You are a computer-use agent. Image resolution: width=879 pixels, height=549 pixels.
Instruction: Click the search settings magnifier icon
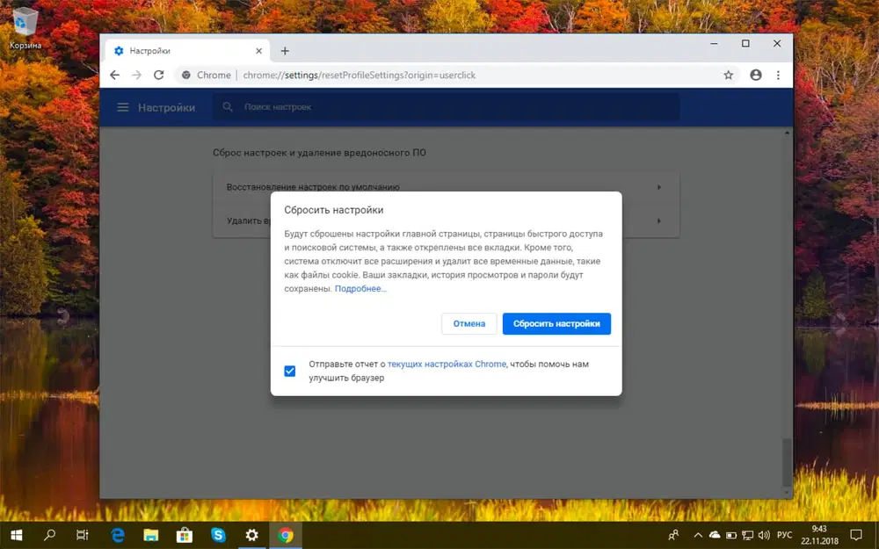pyautogui.click(x=227, y=107)
